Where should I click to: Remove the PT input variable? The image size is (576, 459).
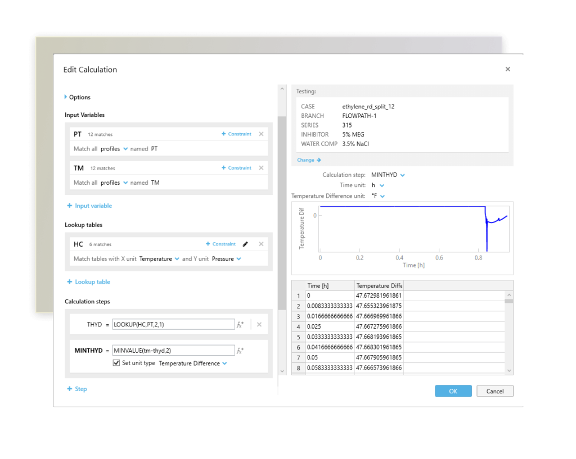tap(260, 134)
